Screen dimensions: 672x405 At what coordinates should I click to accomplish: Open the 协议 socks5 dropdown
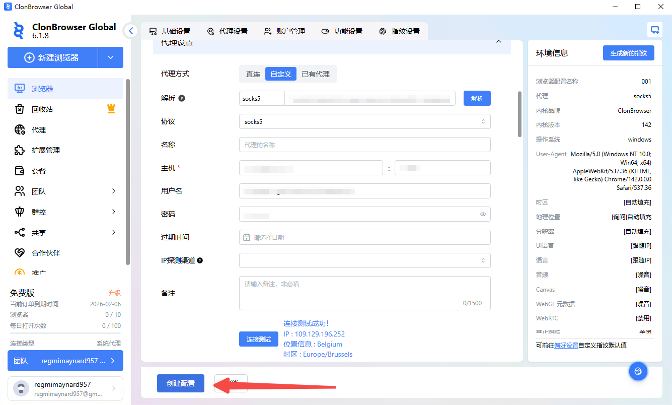364,121
